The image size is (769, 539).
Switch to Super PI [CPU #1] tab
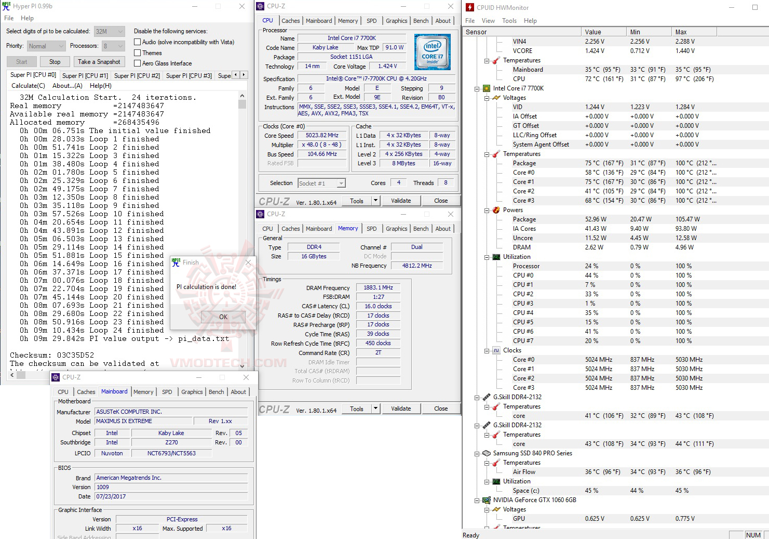(x=85, y=76)
